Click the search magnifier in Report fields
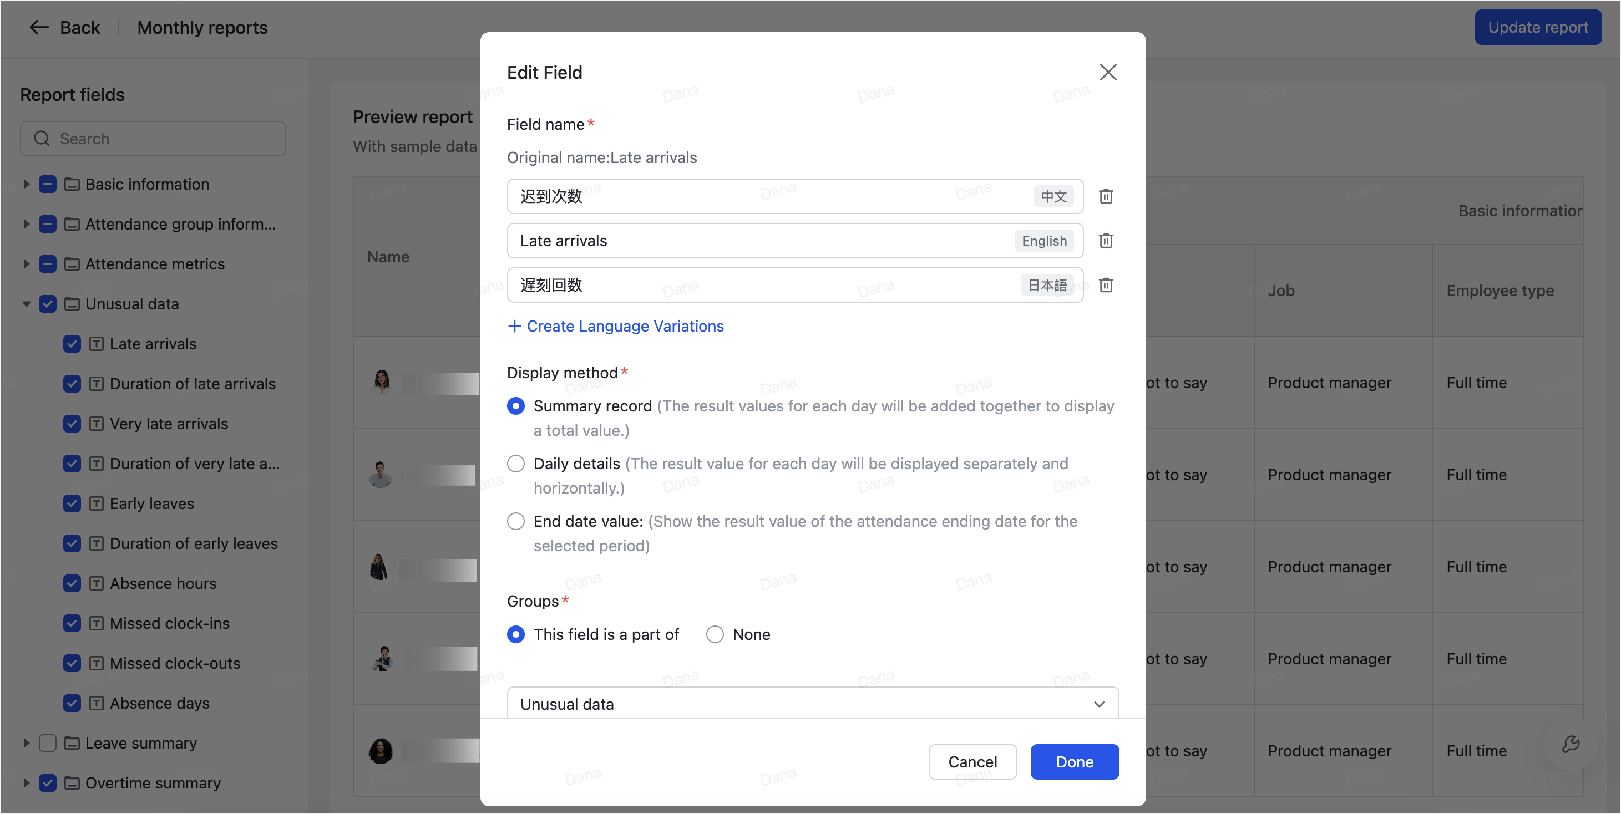The height and width of the screenshot is (814, 1621). click(x=42, y=139)
